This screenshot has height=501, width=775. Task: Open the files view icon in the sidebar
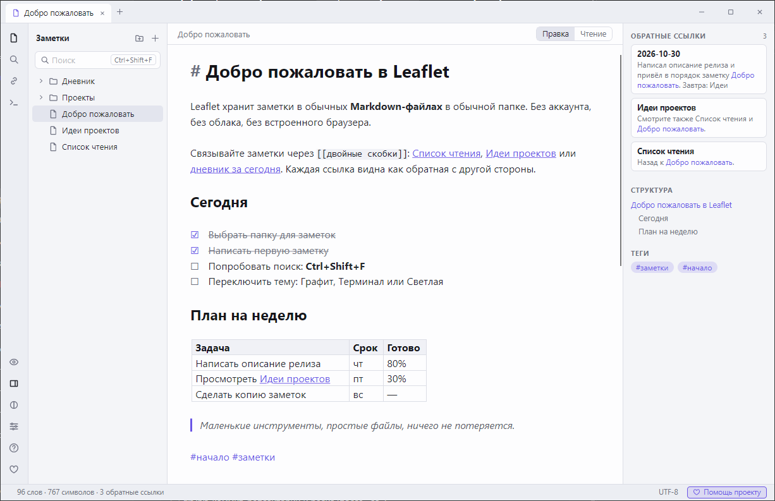click(x=14, y=38)
